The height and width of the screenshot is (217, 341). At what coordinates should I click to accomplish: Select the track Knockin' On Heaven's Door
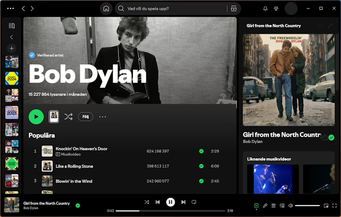pyautogui.click(x=82, y=149)
